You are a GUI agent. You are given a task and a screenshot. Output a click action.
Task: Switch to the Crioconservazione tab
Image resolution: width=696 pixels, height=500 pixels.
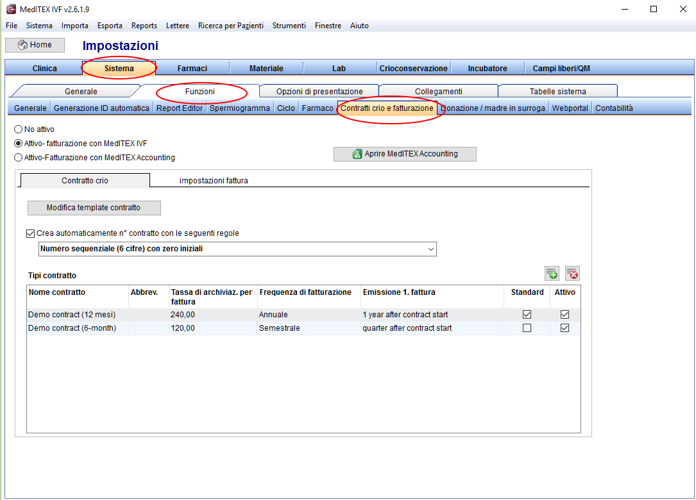pos(413,69)
